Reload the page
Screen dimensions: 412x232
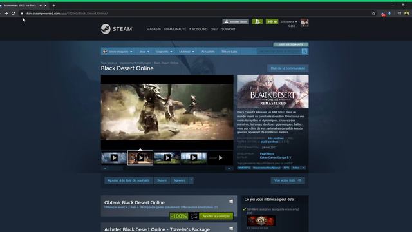tap(13, 13)
